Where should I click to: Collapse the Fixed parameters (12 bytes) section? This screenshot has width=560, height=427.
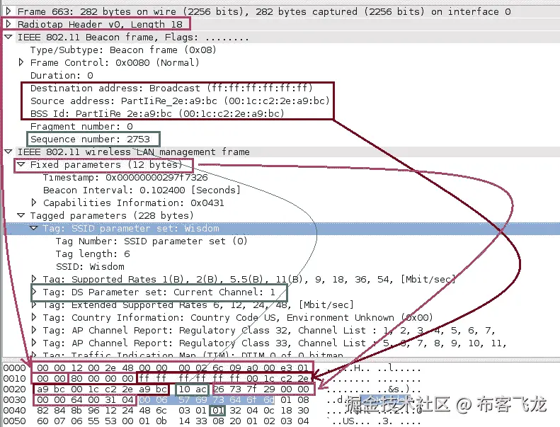21,164
